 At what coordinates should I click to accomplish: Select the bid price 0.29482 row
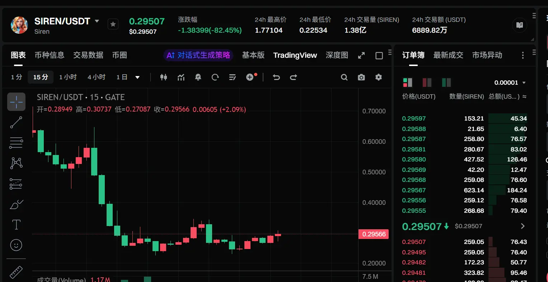[x=464, y=262]
